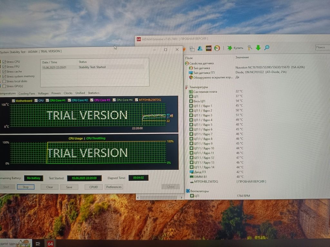Maximize the System Stability Test window
Image resolution: width=330 pixels, height=247 pixels.
(166, 50)
